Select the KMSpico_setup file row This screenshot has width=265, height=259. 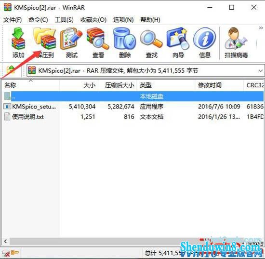[x=133, y=107]
